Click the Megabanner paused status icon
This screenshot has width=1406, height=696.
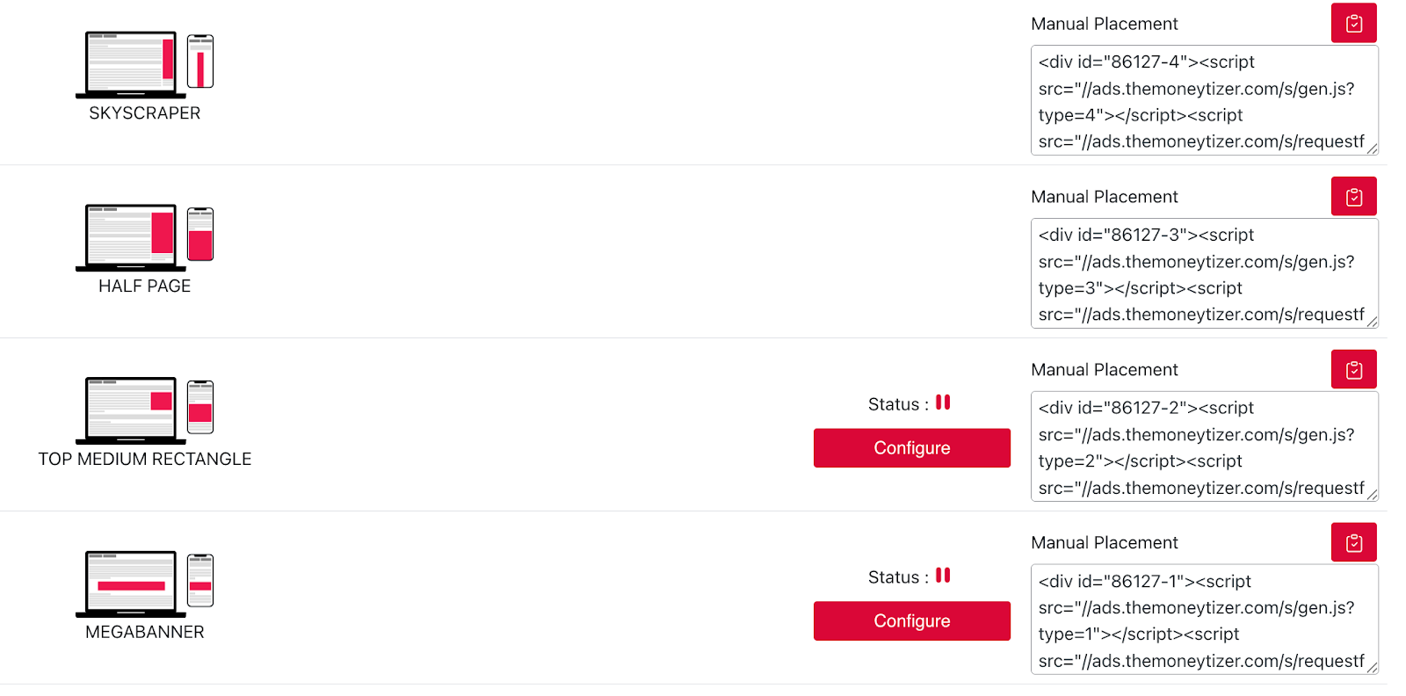[943, 576]
